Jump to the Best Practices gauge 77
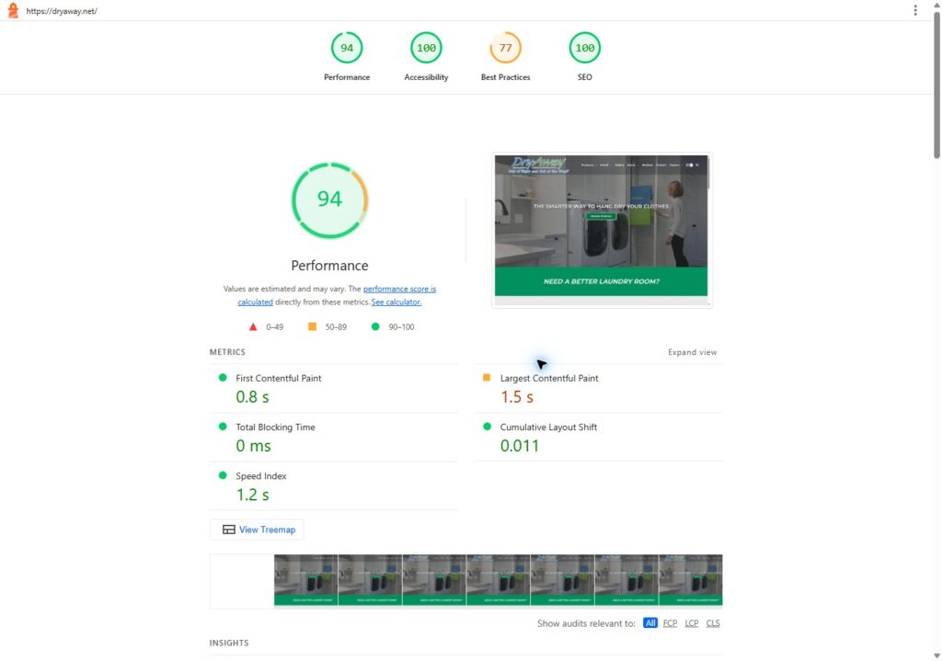The image size is (942, 661). click(505, 48)
